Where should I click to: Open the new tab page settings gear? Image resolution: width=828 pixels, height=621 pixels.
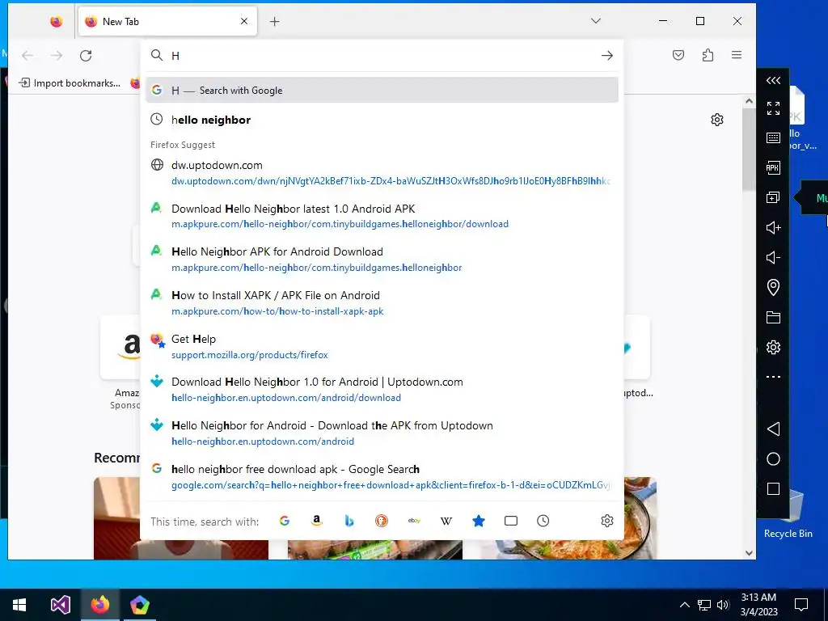tap(716, 120)
